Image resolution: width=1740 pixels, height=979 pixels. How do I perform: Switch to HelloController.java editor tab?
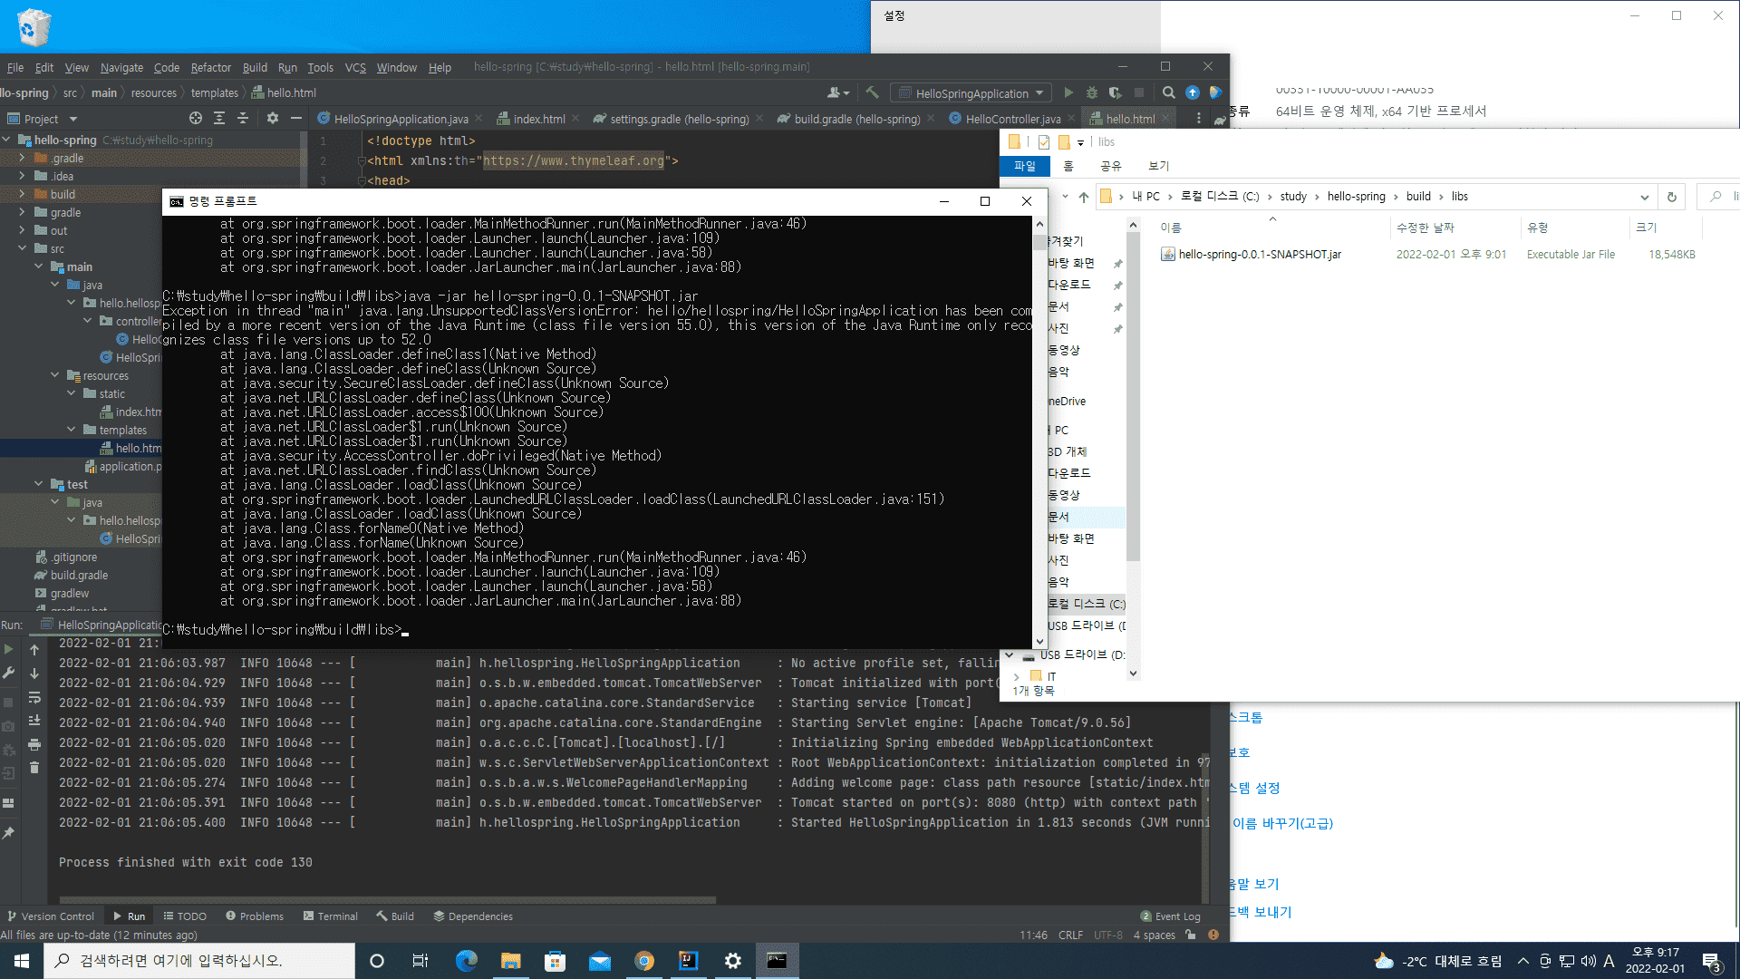click(1011, 119)
